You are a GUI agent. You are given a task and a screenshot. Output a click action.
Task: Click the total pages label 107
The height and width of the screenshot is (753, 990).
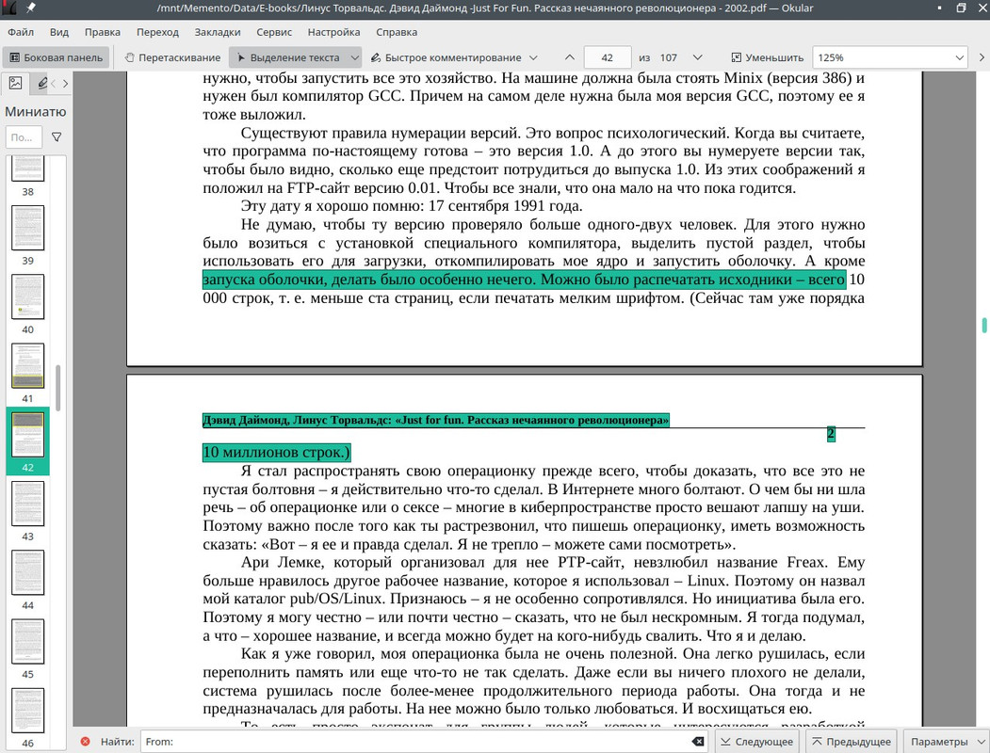[x=669, y=57]
